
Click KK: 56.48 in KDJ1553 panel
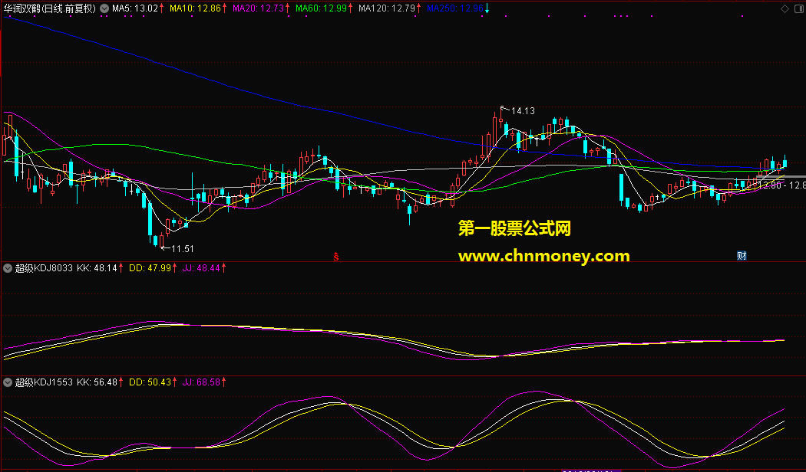97,382
